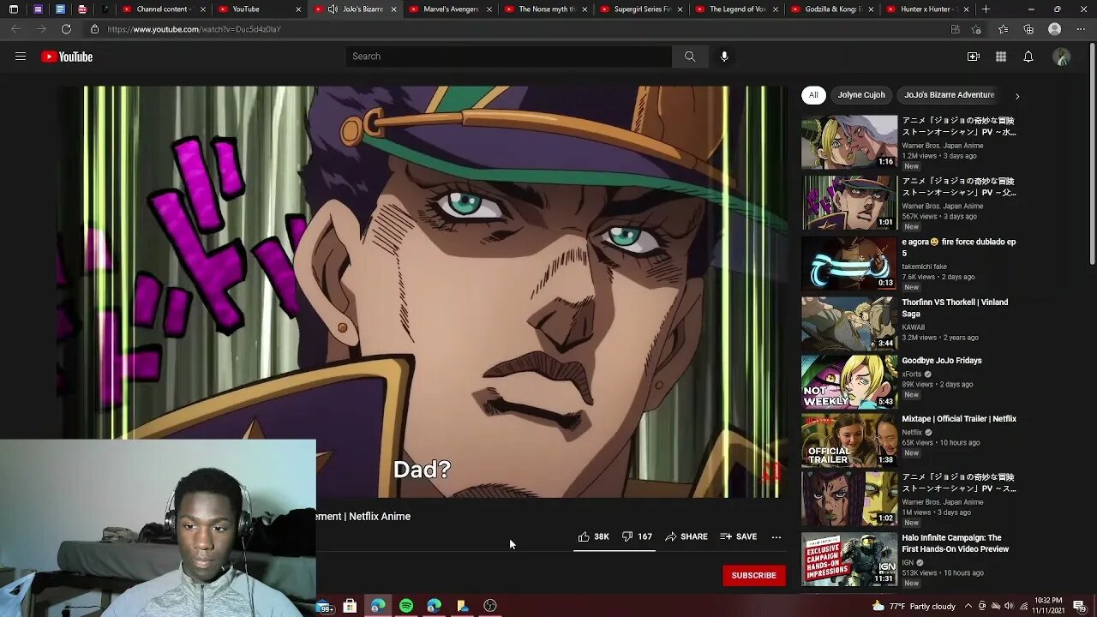Viewport: 1097px width, 617px height.
Task: Open the weather widget '77°F Partly cloudy'
Action: click(913, 606)
